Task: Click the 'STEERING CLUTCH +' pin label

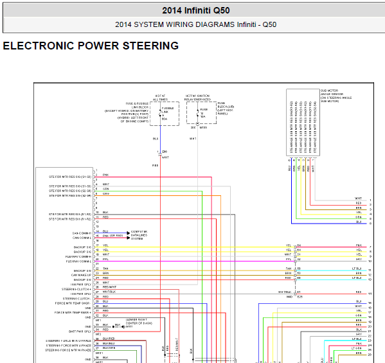Action: 76,289
